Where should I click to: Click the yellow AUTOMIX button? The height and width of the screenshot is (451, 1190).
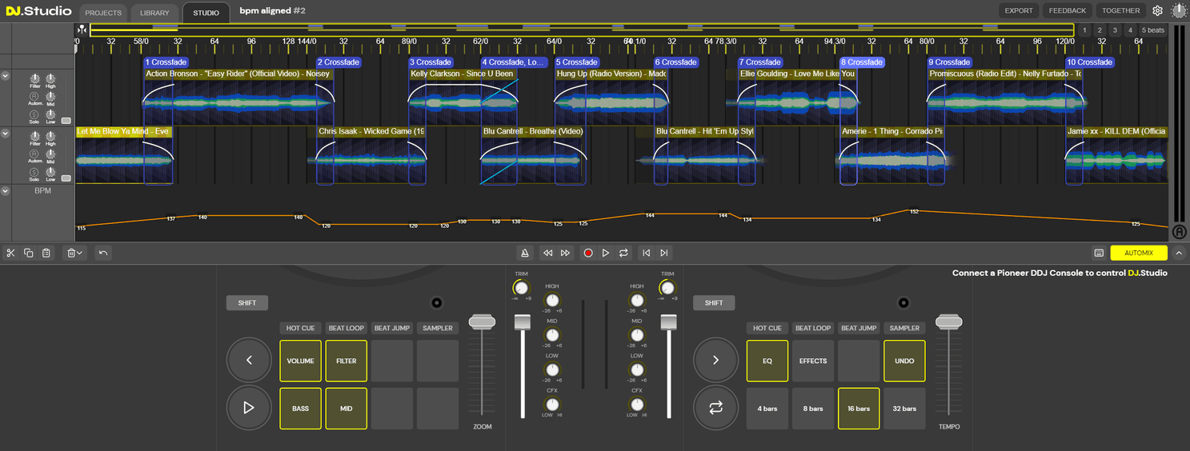[1139, 253]
